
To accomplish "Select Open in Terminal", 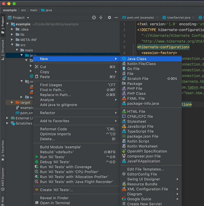I will pos(76,203).
